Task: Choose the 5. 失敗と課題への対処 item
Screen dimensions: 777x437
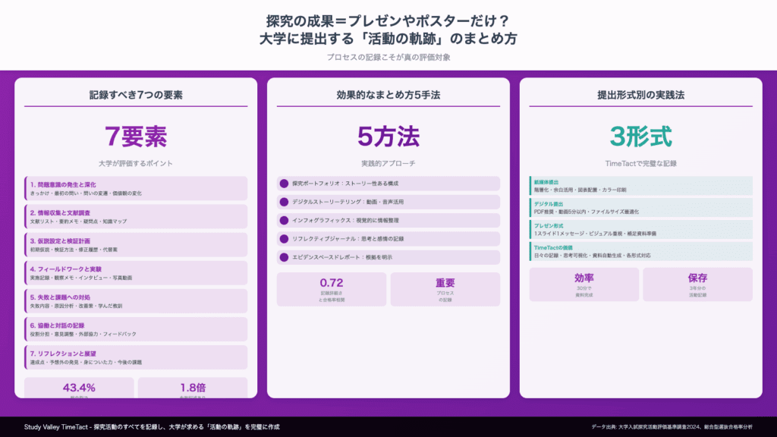Action: [136, 300]
